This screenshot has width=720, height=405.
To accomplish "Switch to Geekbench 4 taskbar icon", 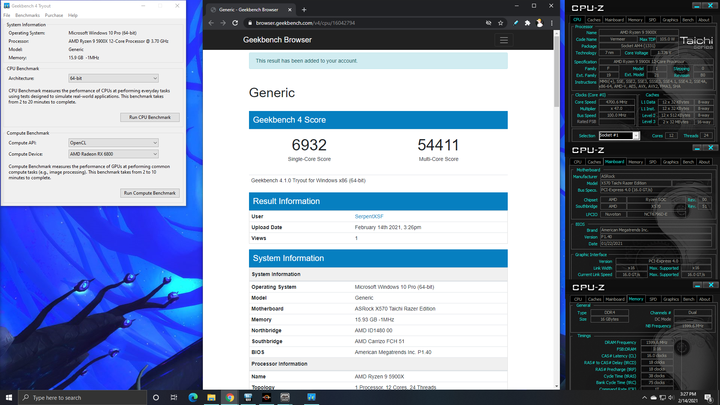I will coord(311,397).
